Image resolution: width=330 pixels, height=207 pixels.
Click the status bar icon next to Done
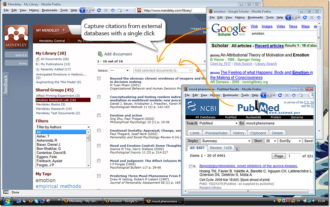[x=6, y=192]
